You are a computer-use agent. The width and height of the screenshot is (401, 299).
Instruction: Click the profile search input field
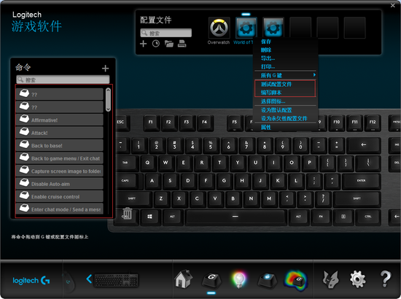tap(166, 33)
